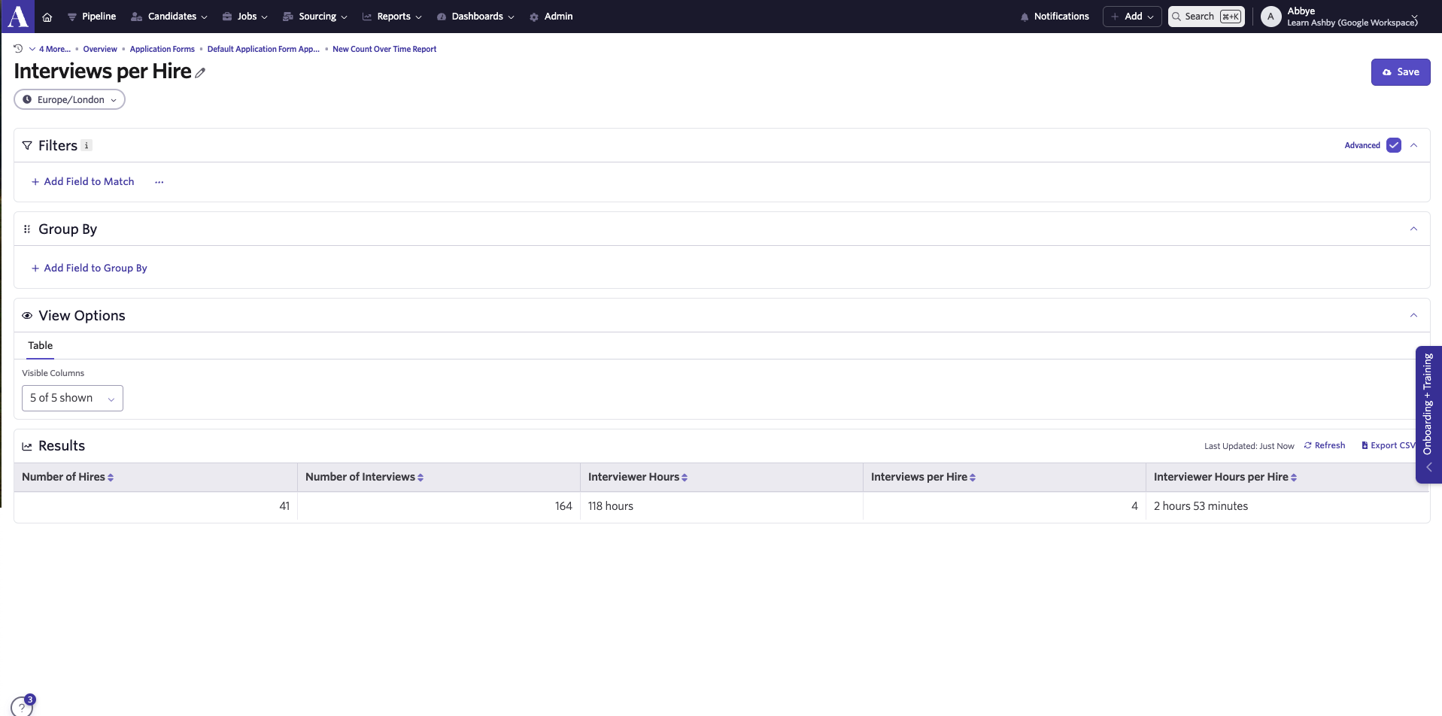This screenshot has width=1442, height=716.
Task: Open the Visible Columns dropdown
Action: 72,398
